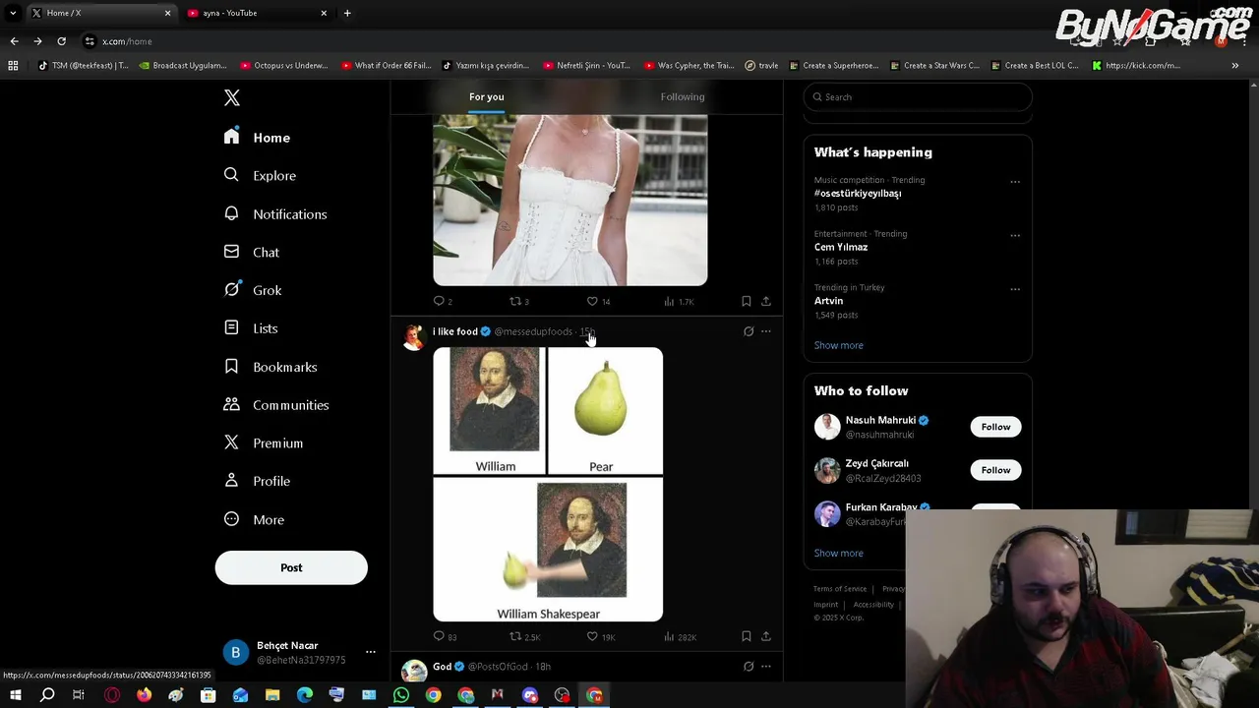Bookmark the white dress post

point(747,301)
